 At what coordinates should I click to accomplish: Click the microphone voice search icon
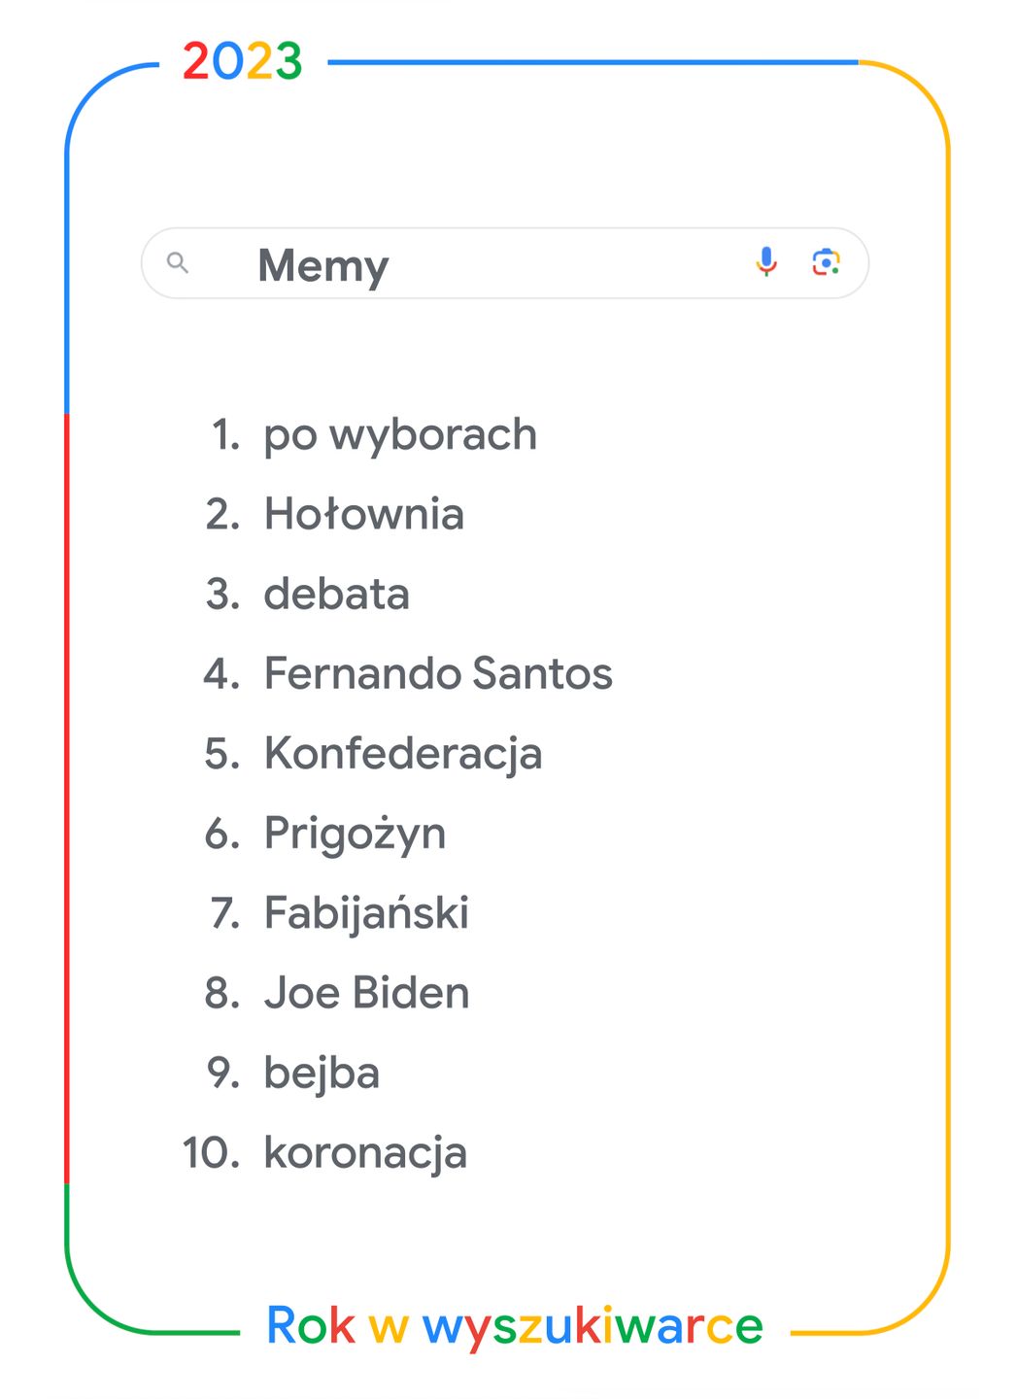click(766, 261)
